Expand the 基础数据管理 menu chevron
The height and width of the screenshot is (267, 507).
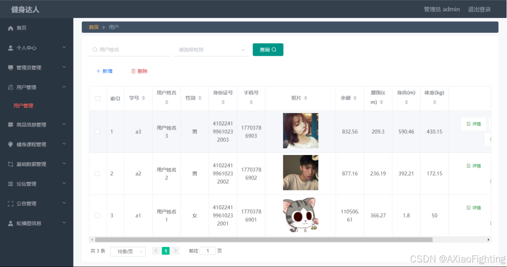coord(64,163)
